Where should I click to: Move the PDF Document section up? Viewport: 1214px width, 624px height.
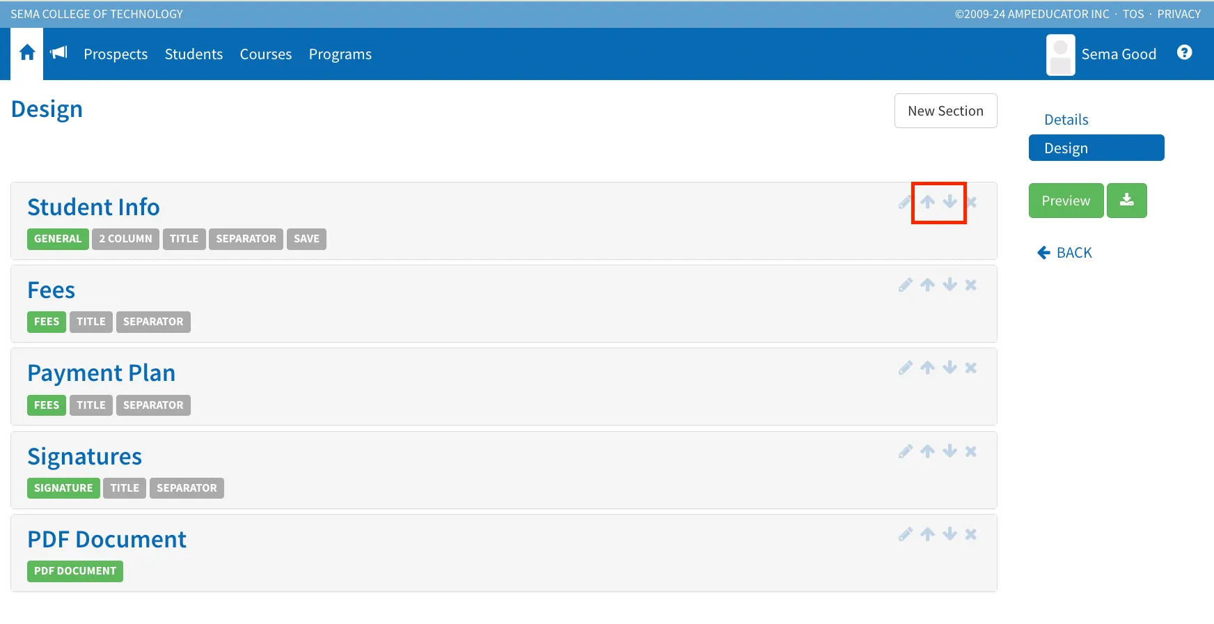[x=927, y=534]
